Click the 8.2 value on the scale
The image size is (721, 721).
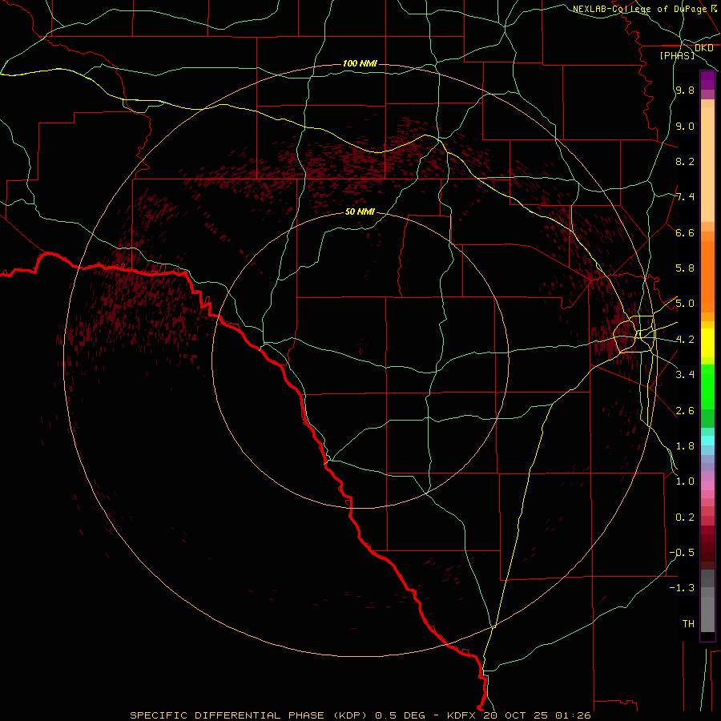(x=685, y=161)
